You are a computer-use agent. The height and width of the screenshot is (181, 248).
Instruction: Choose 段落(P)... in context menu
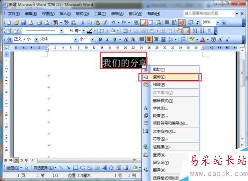tap(170, 116)
